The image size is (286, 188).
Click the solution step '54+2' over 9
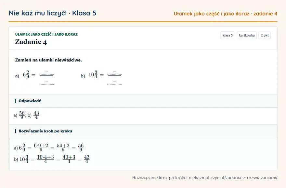pos(63,148)
